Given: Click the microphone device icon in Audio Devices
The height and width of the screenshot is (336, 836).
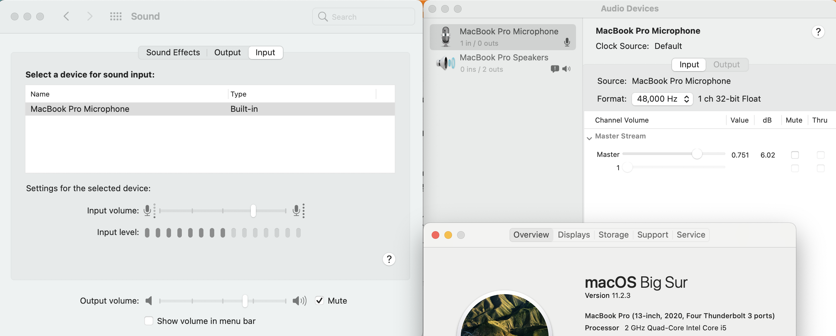Looking at the screenshot, I should [x=446, y=37].
